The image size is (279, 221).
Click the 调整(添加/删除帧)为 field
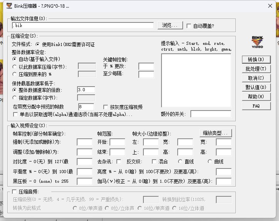(85, 152)
